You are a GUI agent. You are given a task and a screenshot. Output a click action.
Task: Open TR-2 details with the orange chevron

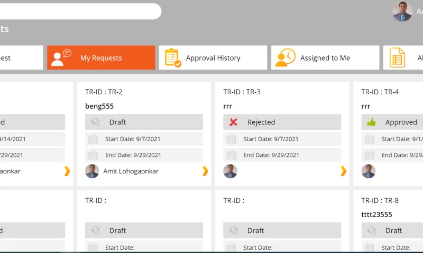[205, 171]
